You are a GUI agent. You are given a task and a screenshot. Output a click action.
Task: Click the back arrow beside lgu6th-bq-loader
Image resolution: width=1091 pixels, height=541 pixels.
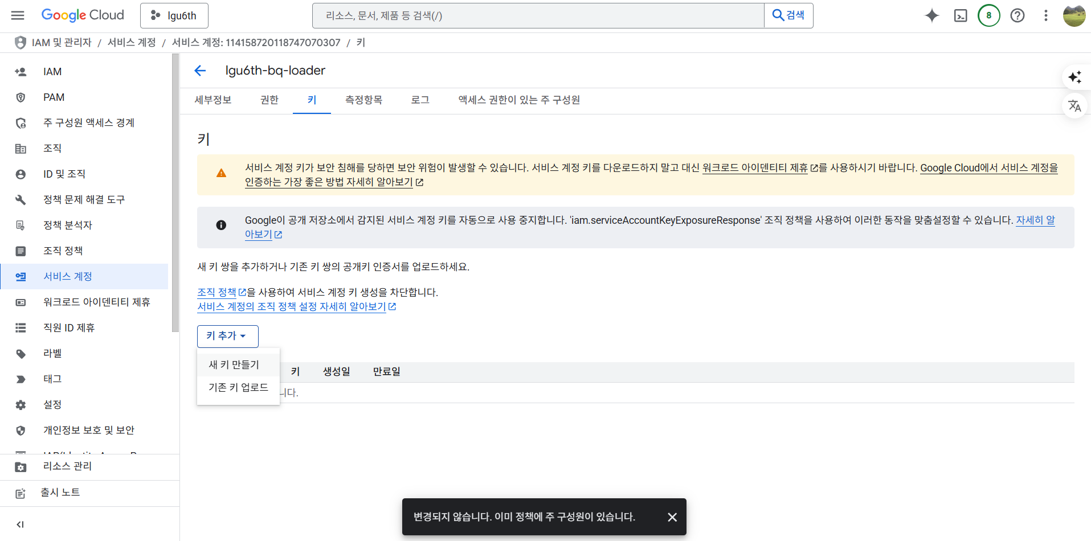200,71
